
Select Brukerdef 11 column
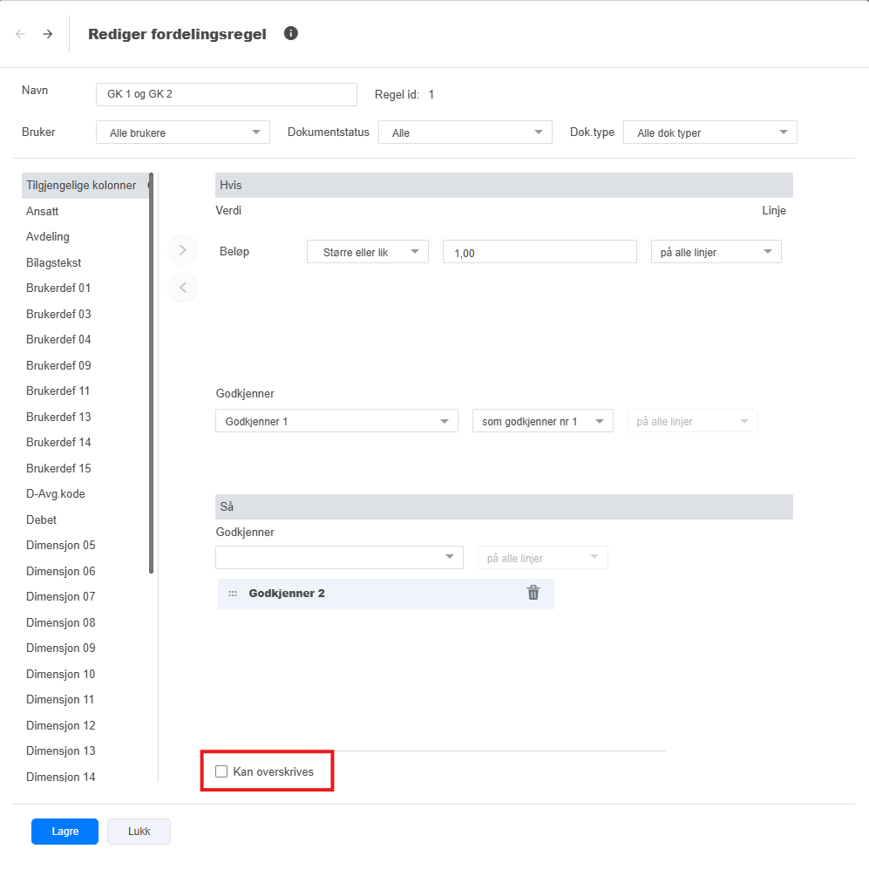point(58,391)
